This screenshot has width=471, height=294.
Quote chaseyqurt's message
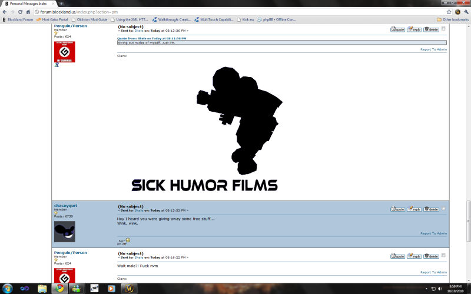(397, 209)
